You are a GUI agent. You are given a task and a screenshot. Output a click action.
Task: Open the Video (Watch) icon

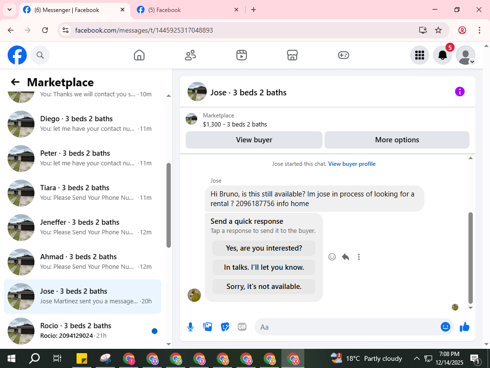pos(241,55)
